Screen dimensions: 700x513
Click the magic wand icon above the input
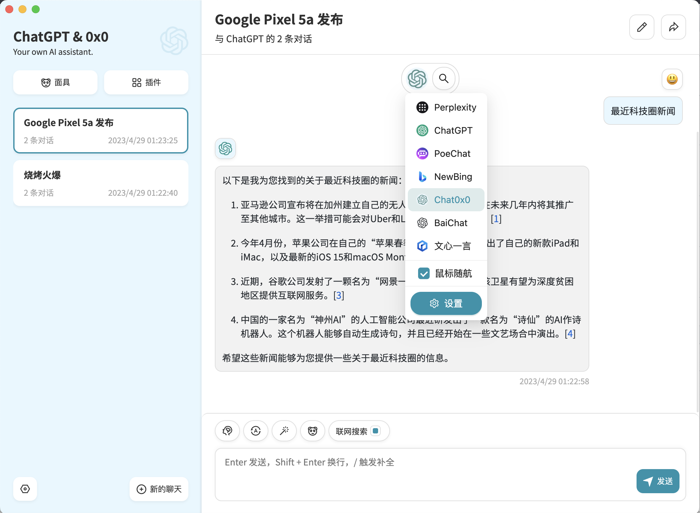[284, 431]
